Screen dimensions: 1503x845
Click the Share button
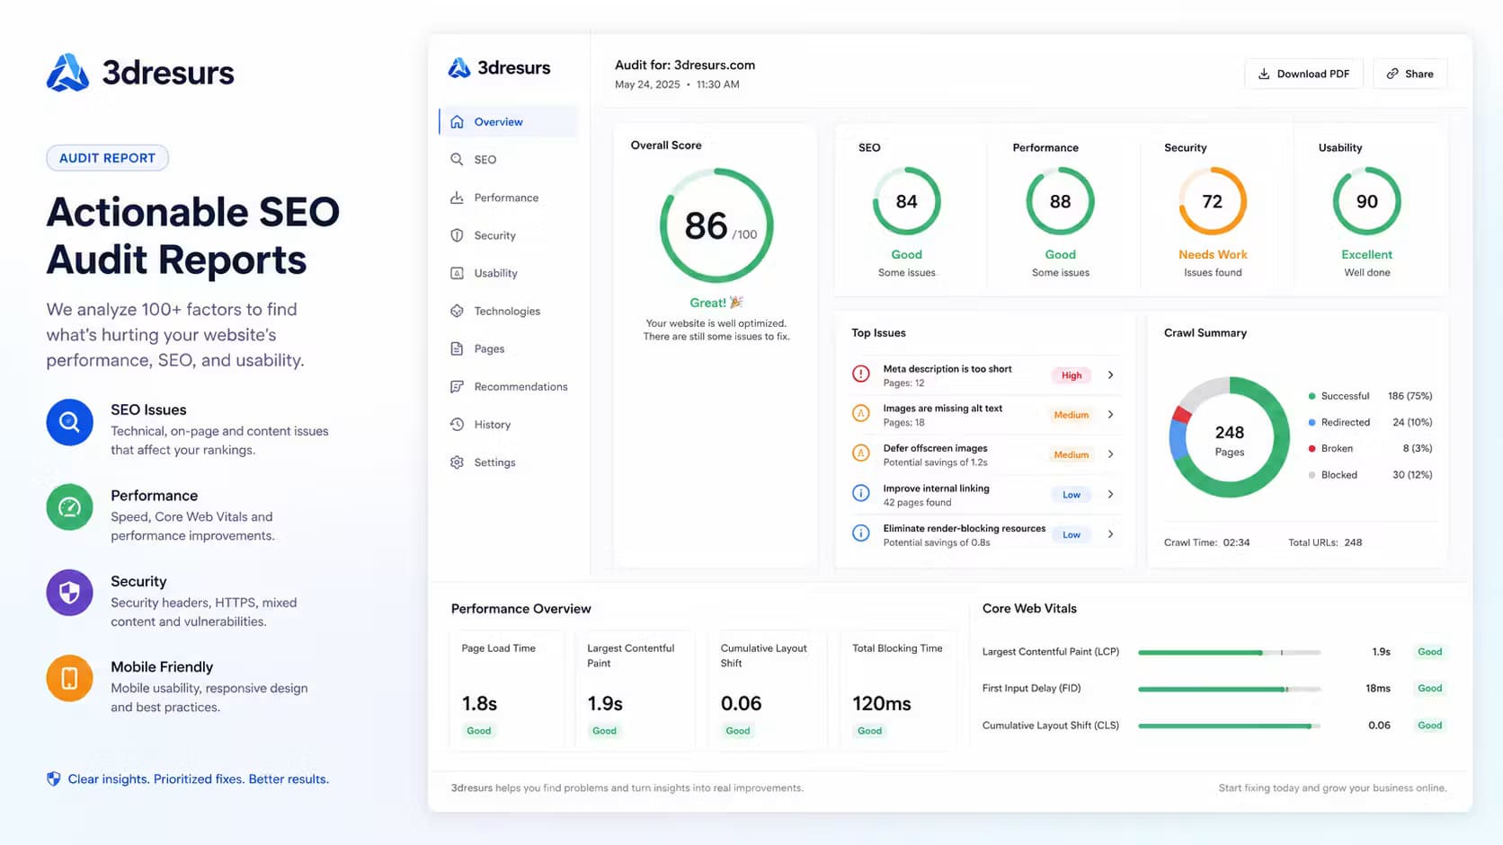tap(1410, 74)
